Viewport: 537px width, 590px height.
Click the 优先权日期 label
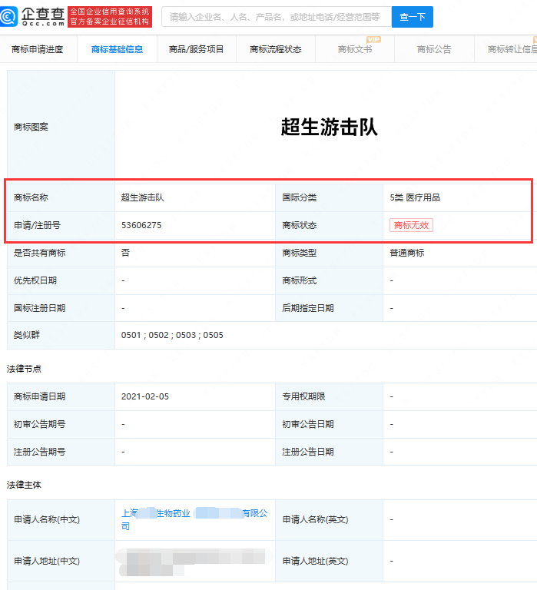(35, 280)
